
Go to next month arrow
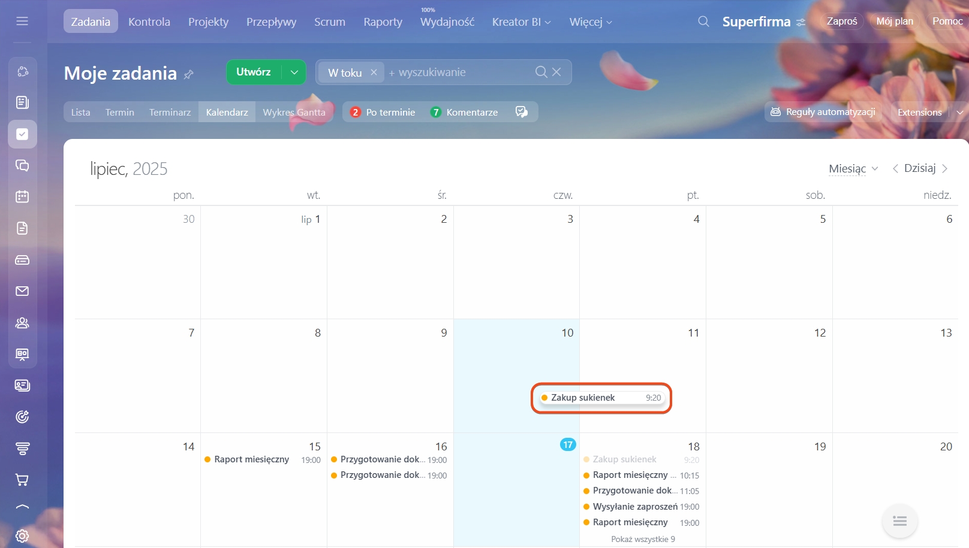click(x=945, y=168)
